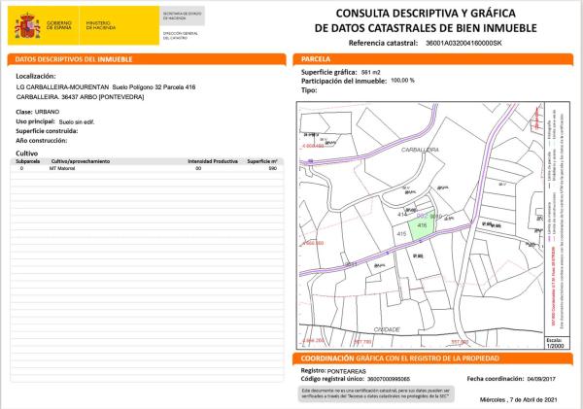Click the CAIDADE label on the map
The width and height of the screenshot is (583, 409).
pos(388,329)
